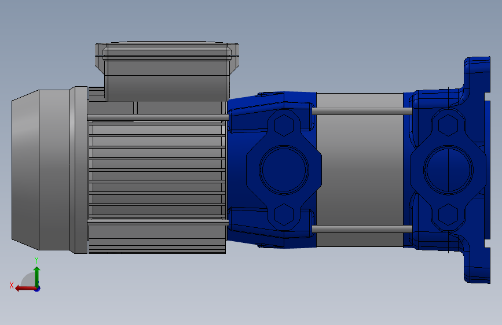Image resolution: width=502 pixels, height=325 pixels.
Task: Select the gray cylindrical pump sleeve
Action: pos(360,170)
